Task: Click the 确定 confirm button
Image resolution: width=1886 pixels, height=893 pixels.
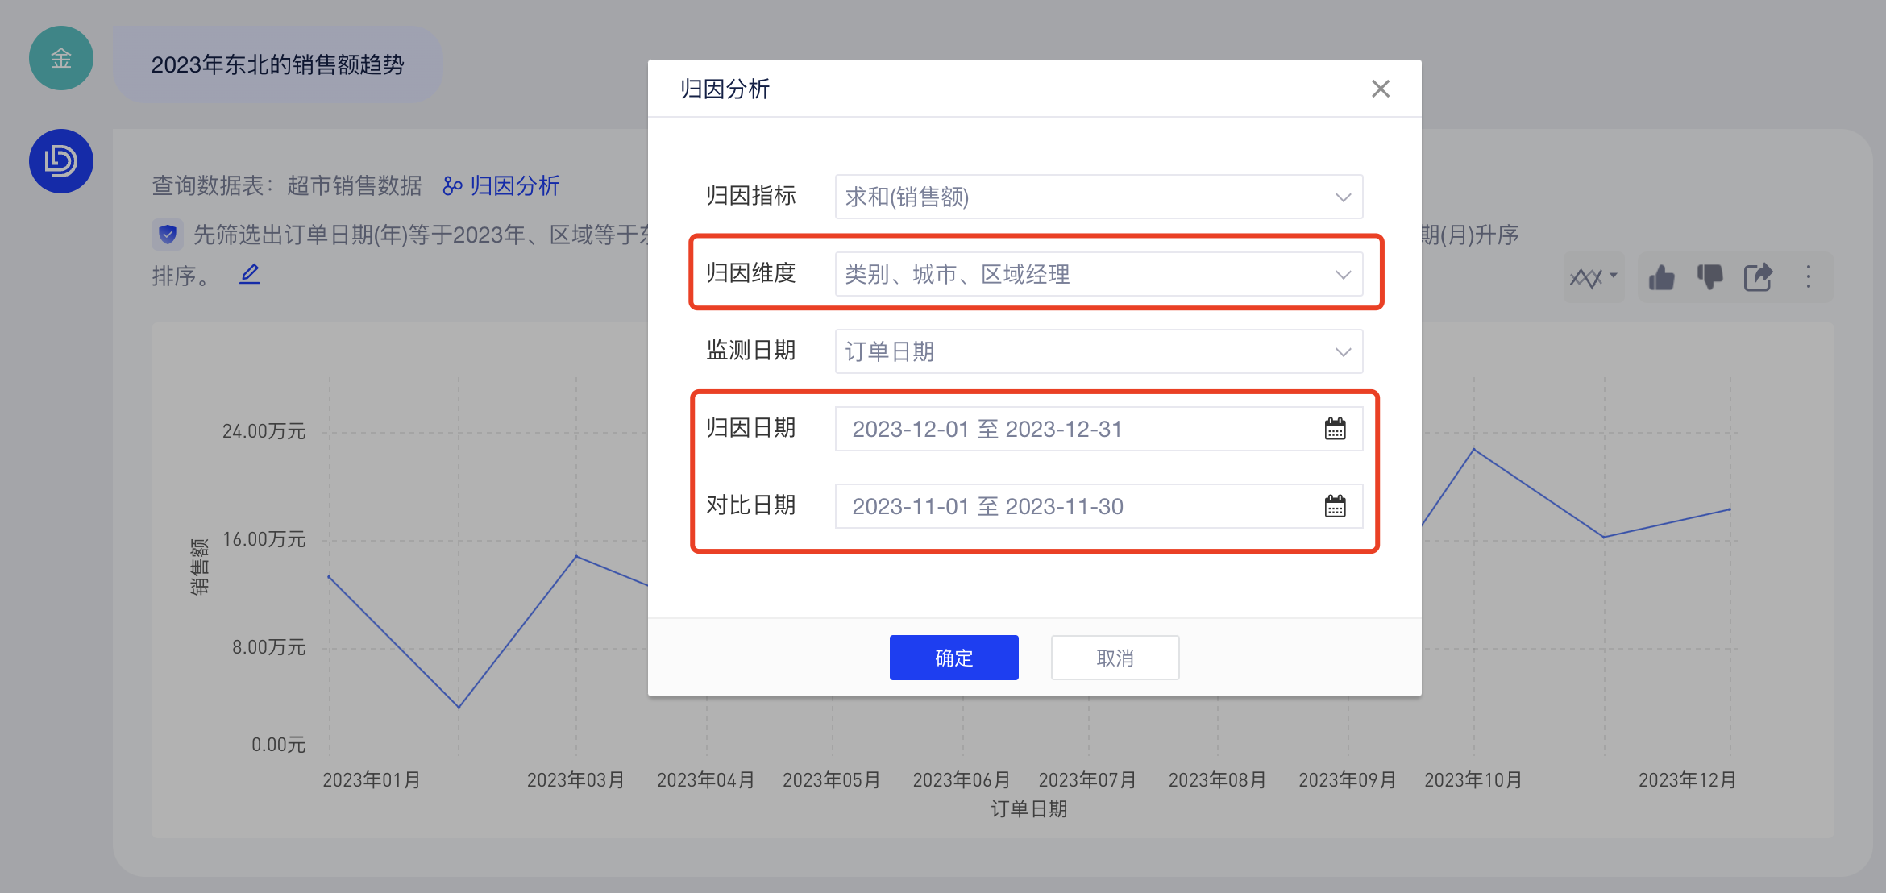Action: click(x=953, y=658)
